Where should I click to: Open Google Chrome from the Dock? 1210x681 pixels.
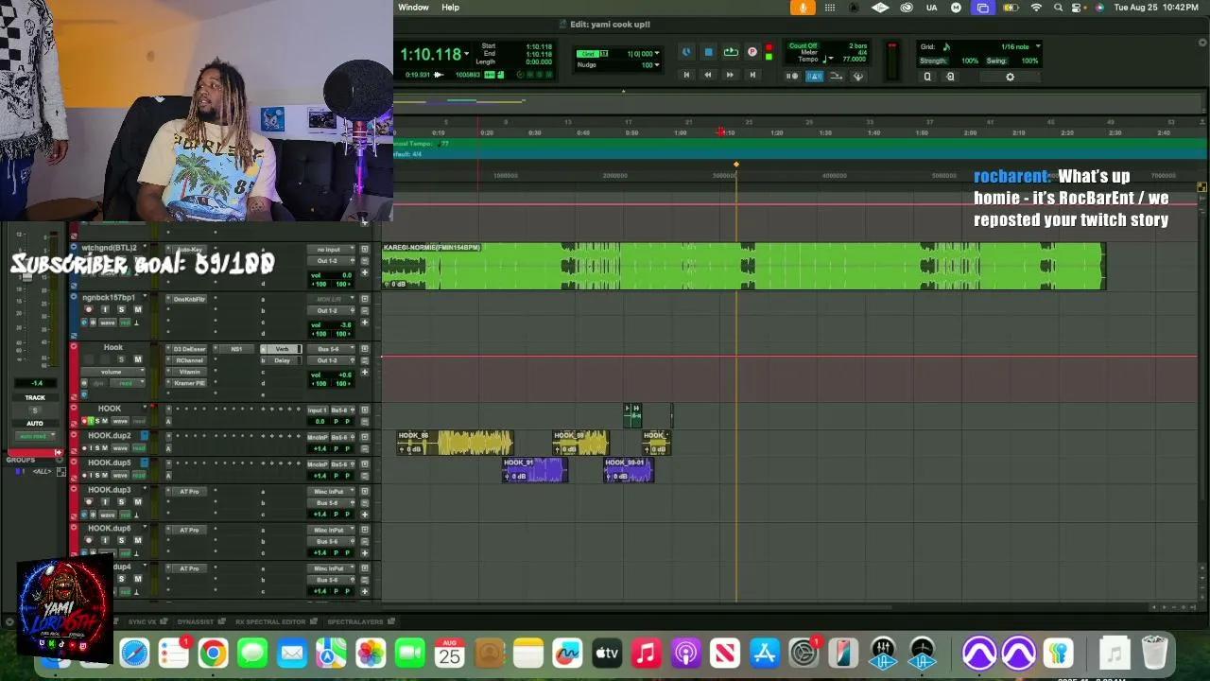pos(213,653)
